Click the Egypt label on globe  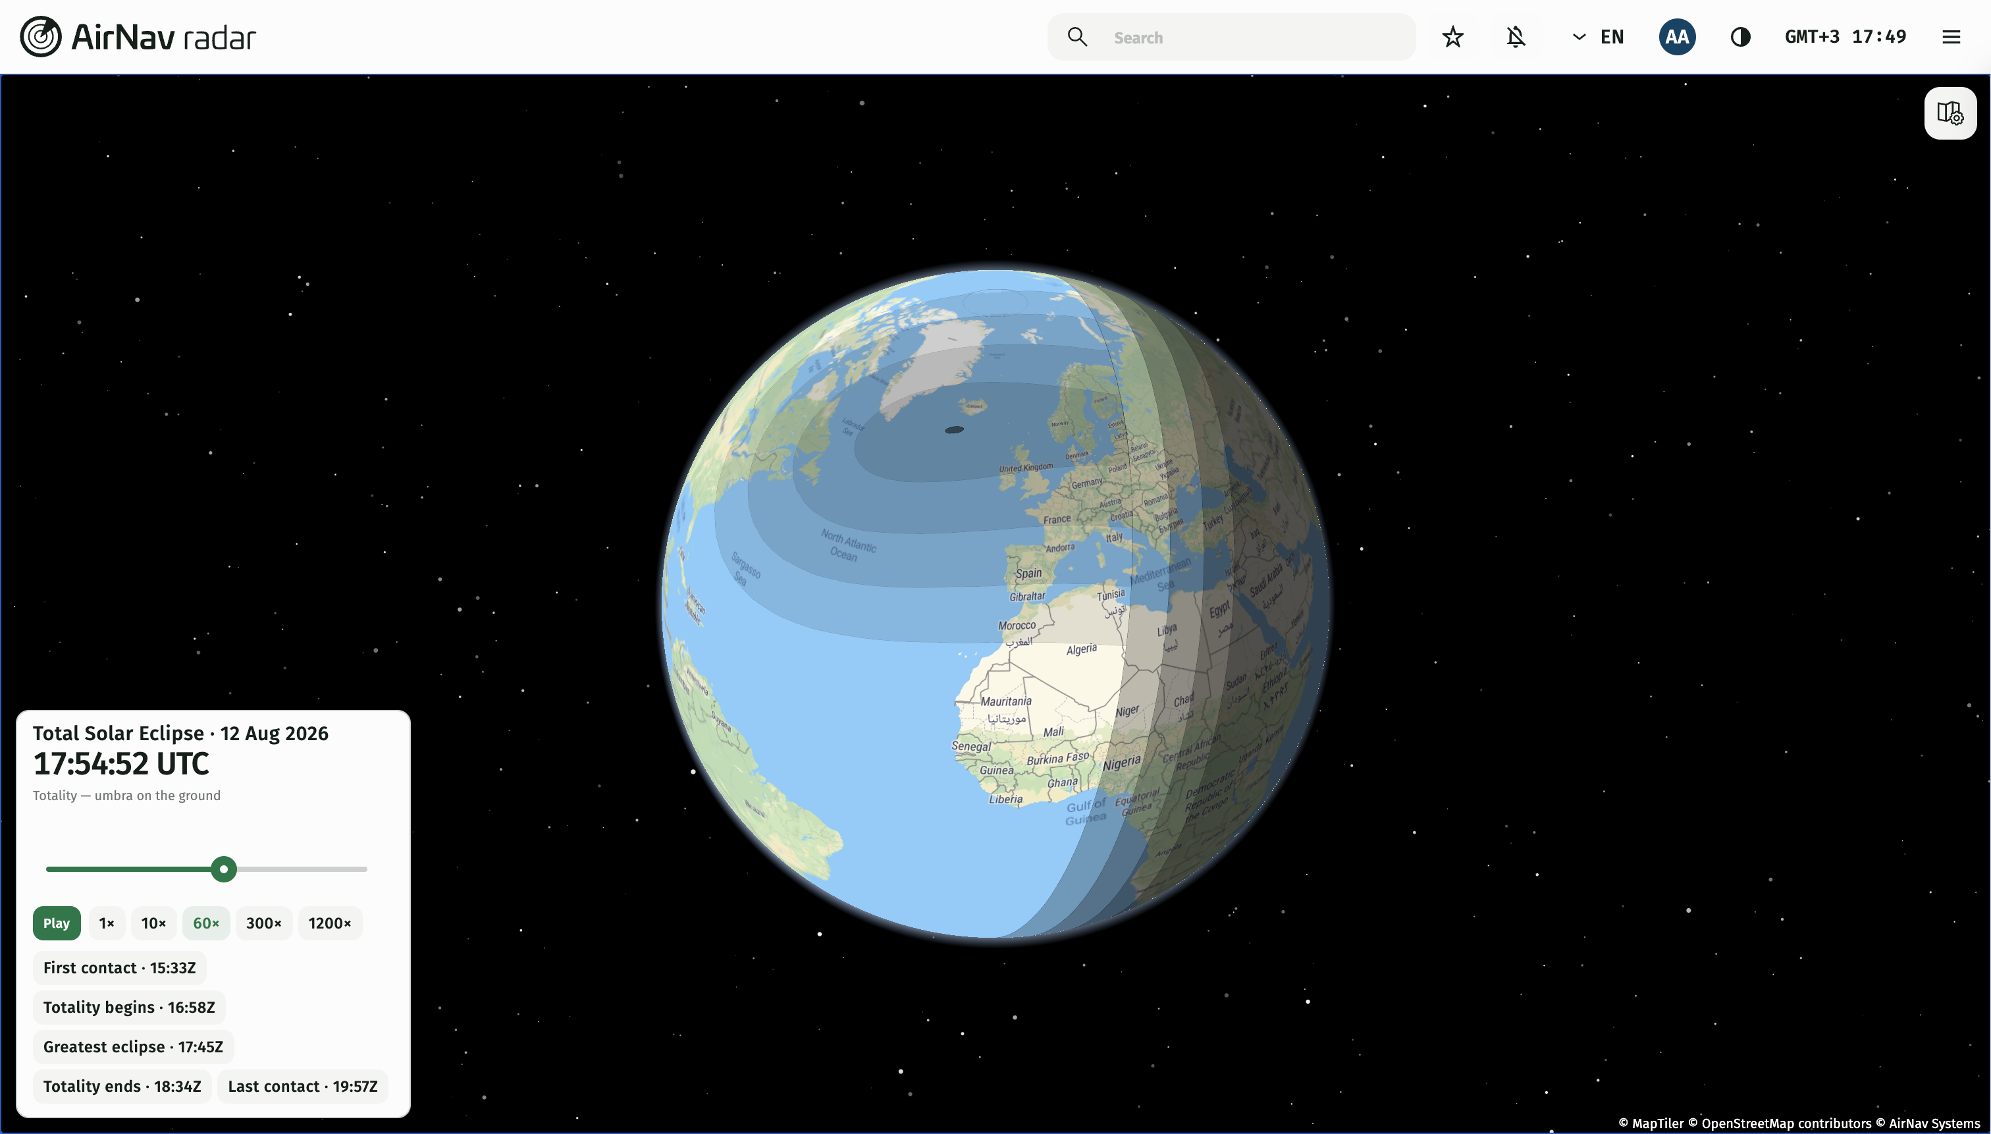coord(1219,609)
